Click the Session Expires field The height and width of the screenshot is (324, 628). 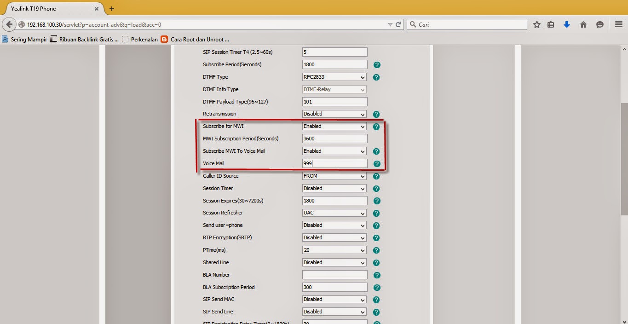335,201
